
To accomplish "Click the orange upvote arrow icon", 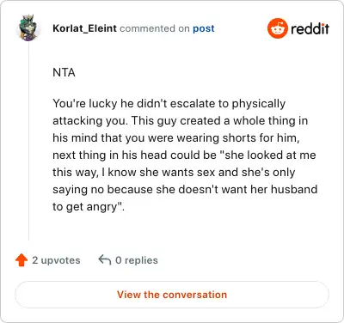I will pyautogui.click(x=21, y=260).
